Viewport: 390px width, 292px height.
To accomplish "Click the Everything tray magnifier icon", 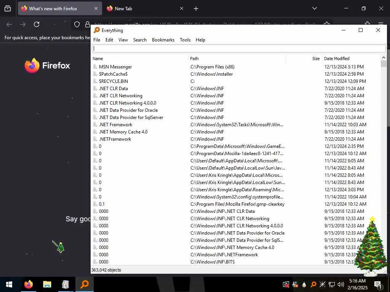I will [x=313, y=284].
